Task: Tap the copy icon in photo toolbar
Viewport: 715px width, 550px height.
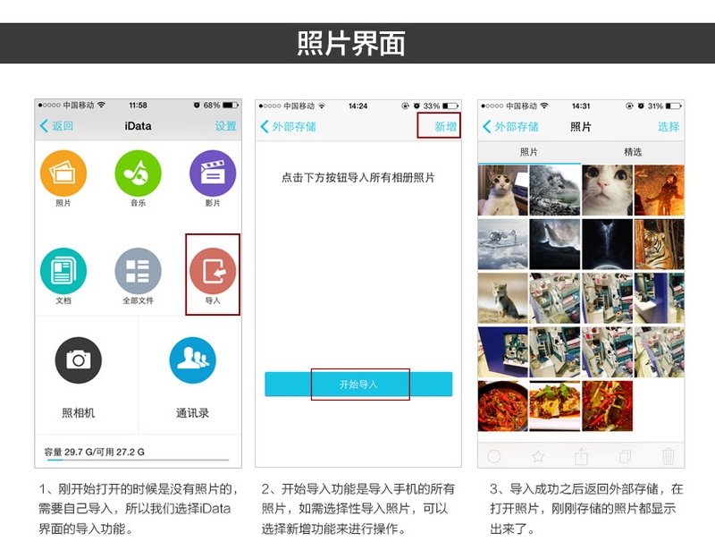Action: (x=625, y=456)
